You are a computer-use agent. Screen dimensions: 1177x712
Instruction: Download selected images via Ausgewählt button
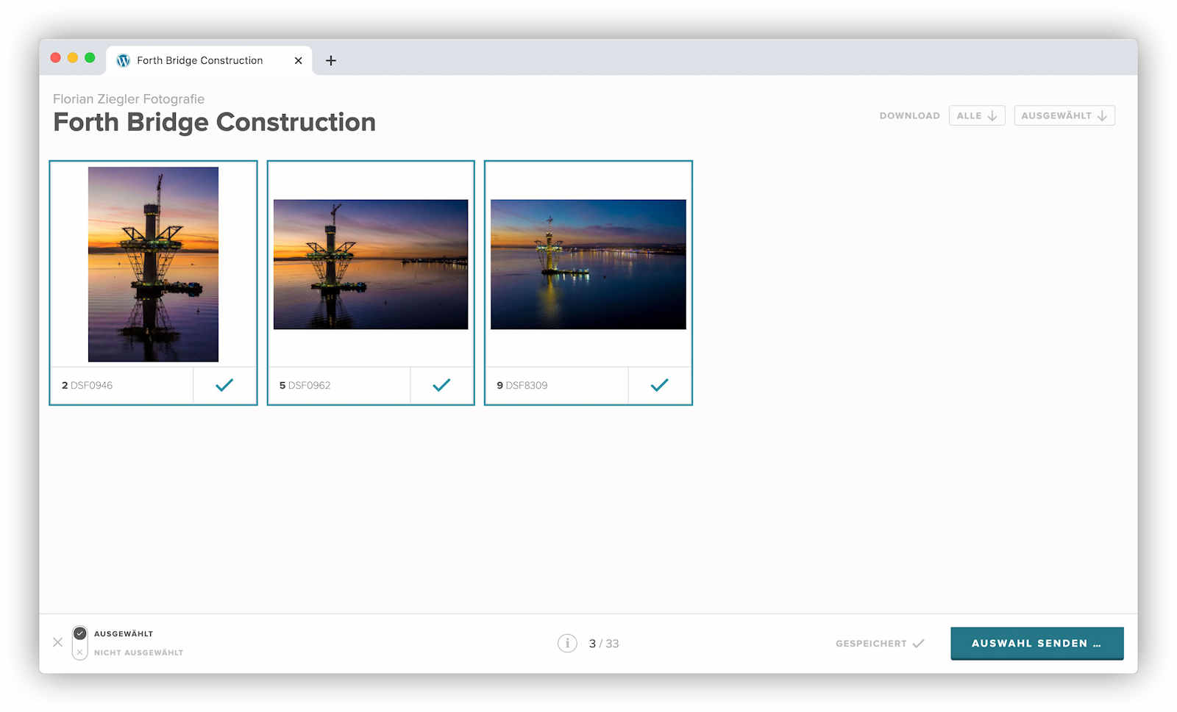1064,115
